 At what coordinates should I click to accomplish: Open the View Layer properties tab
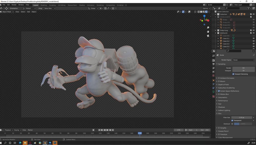(x=214, y=68)
